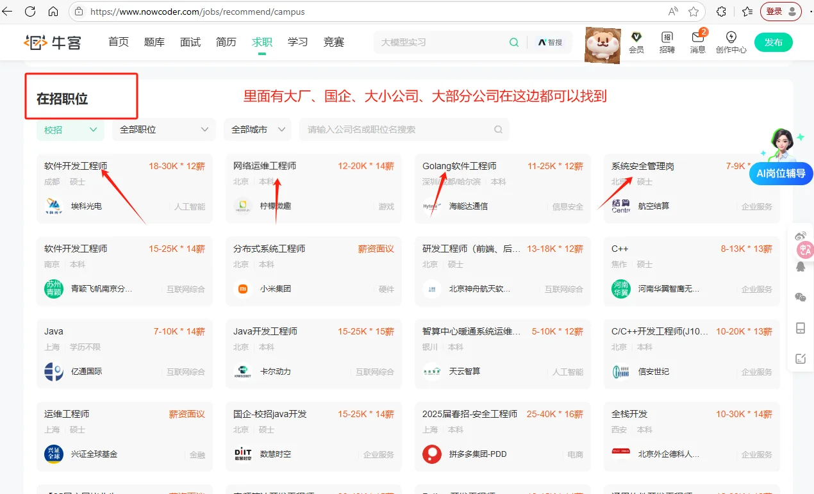Open the favorites list icon
This screenshot has height=494, width=814.
[x=747, y=12]
